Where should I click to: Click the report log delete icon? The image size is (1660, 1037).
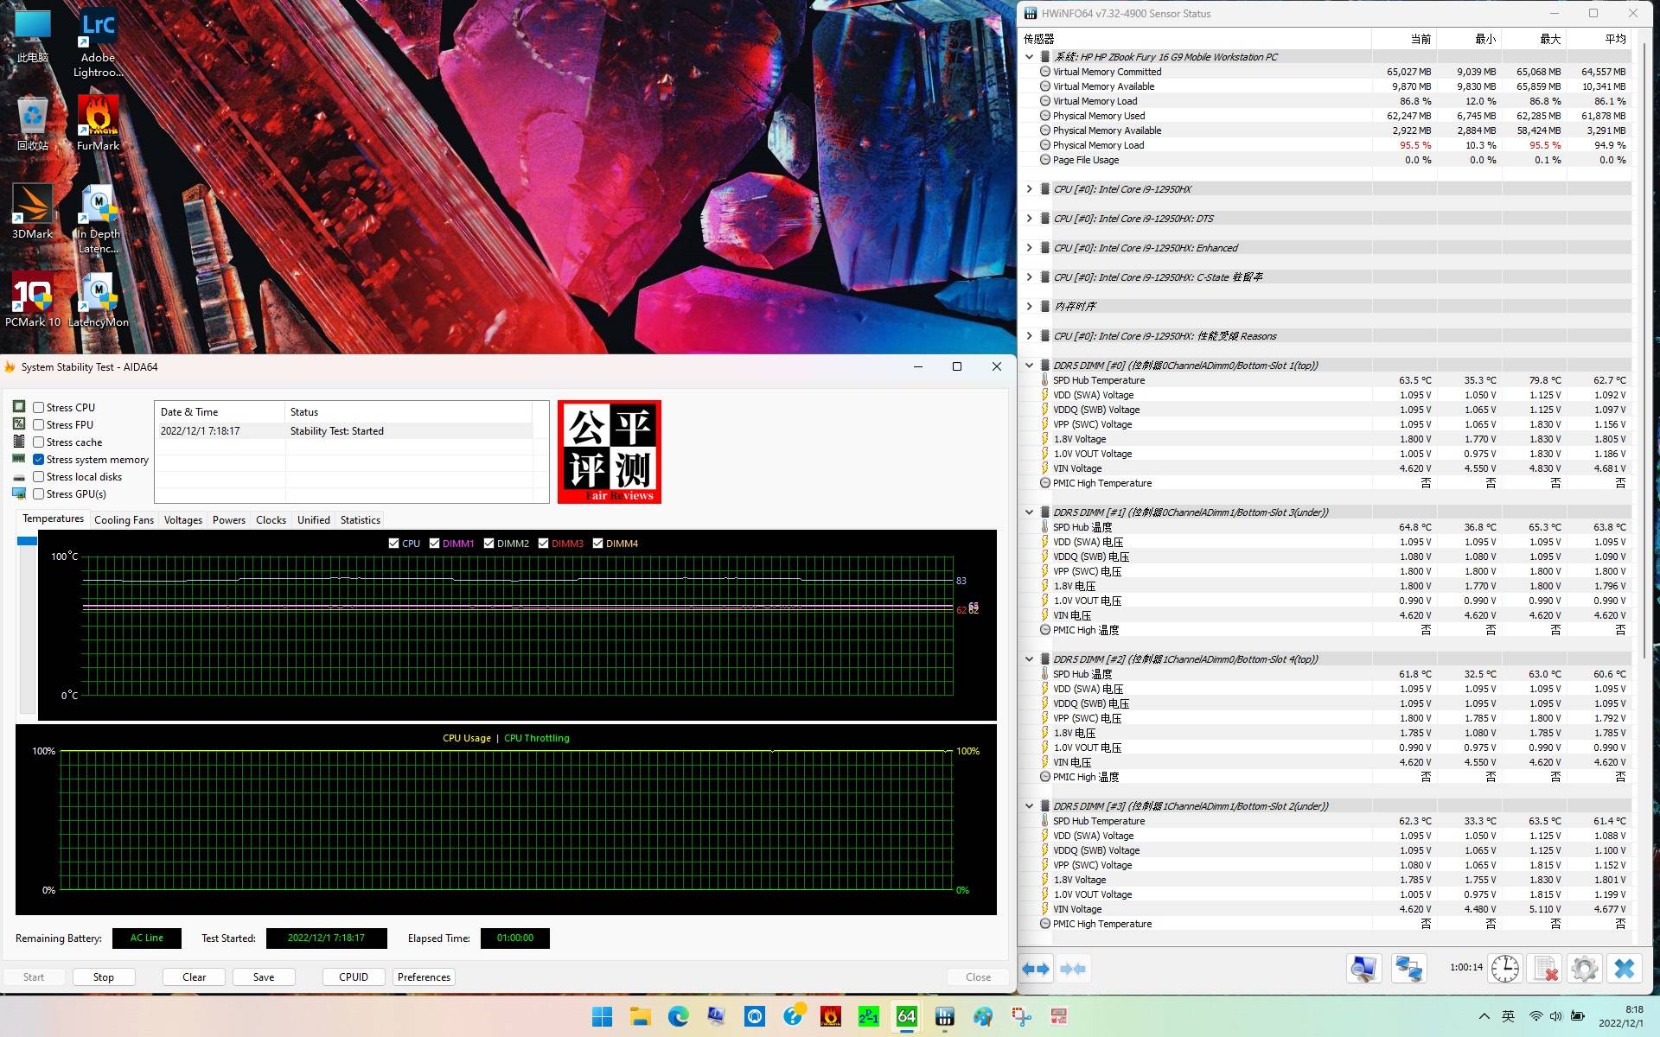point(1545,969)
